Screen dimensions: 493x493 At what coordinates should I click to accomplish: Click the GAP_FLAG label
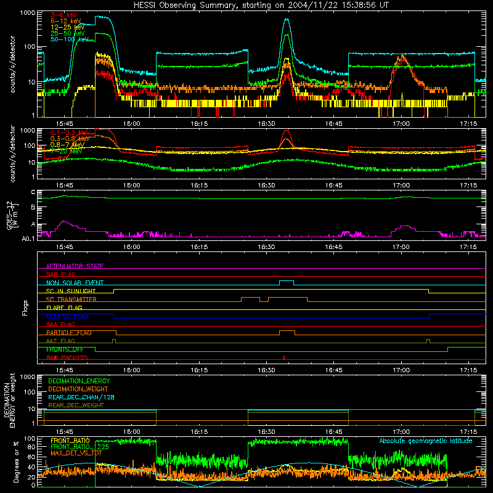[60, 274]
